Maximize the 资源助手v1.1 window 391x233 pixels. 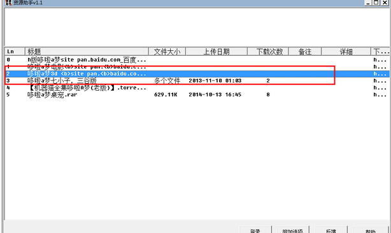click(x=376, y=3)
